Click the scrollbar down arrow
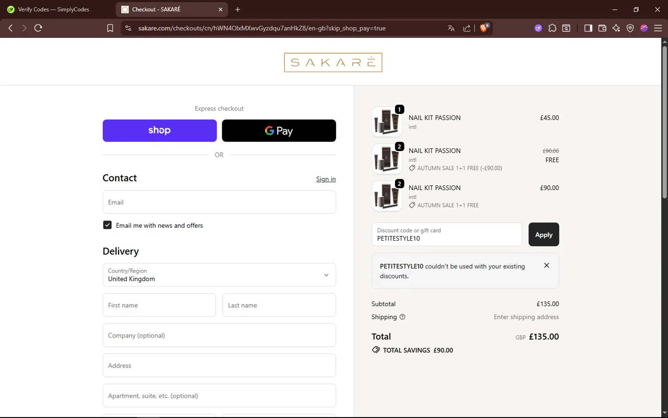Image resolution: width=668 pixels, height=418 pixels. click(664, 413)
